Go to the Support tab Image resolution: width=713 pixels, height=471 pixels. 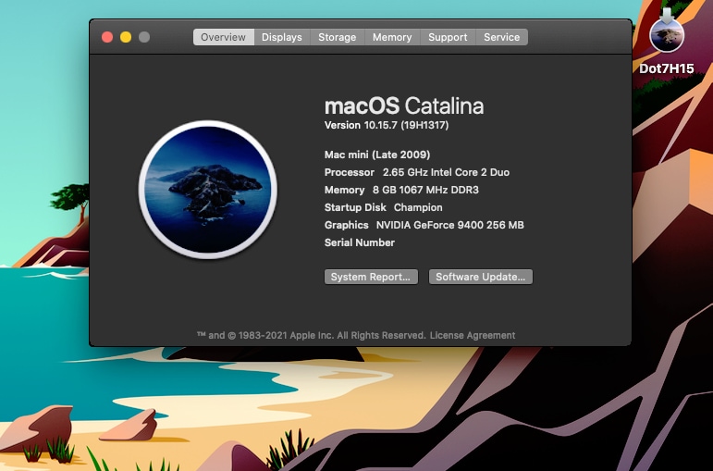[448, 37]
